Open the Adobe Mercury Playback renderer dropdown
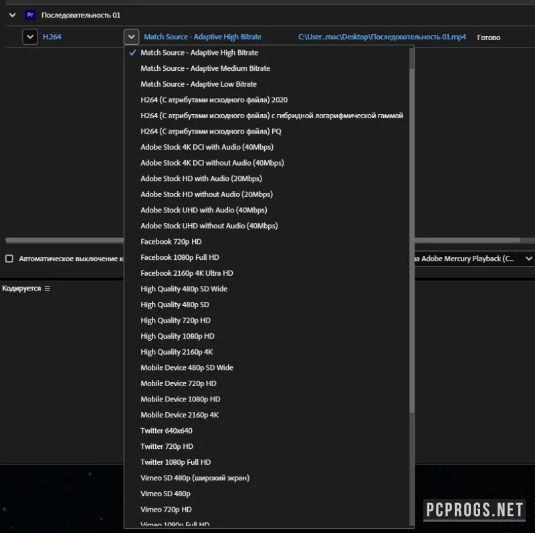Viewport: 535px width, 533px height. click(x=474, y=258)
